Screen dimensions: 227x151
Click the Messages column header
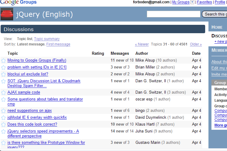(120, 54)
